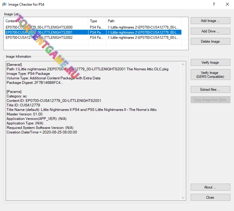
Task: Close the window using the title bar X
Action: coord(227,5)
